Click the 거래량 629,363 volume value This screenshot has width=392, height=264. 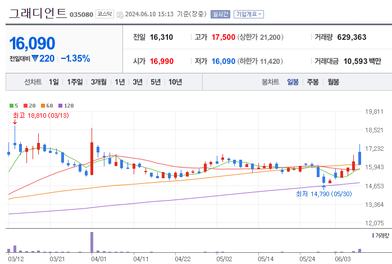pos(352,37)
